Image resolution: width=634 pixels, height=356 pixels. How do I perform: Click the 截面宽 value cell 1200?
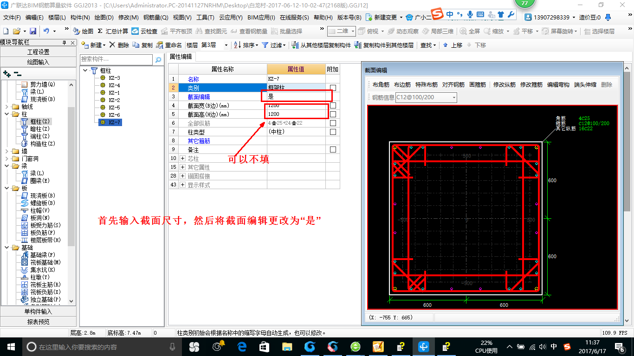(x=296, y=106)
